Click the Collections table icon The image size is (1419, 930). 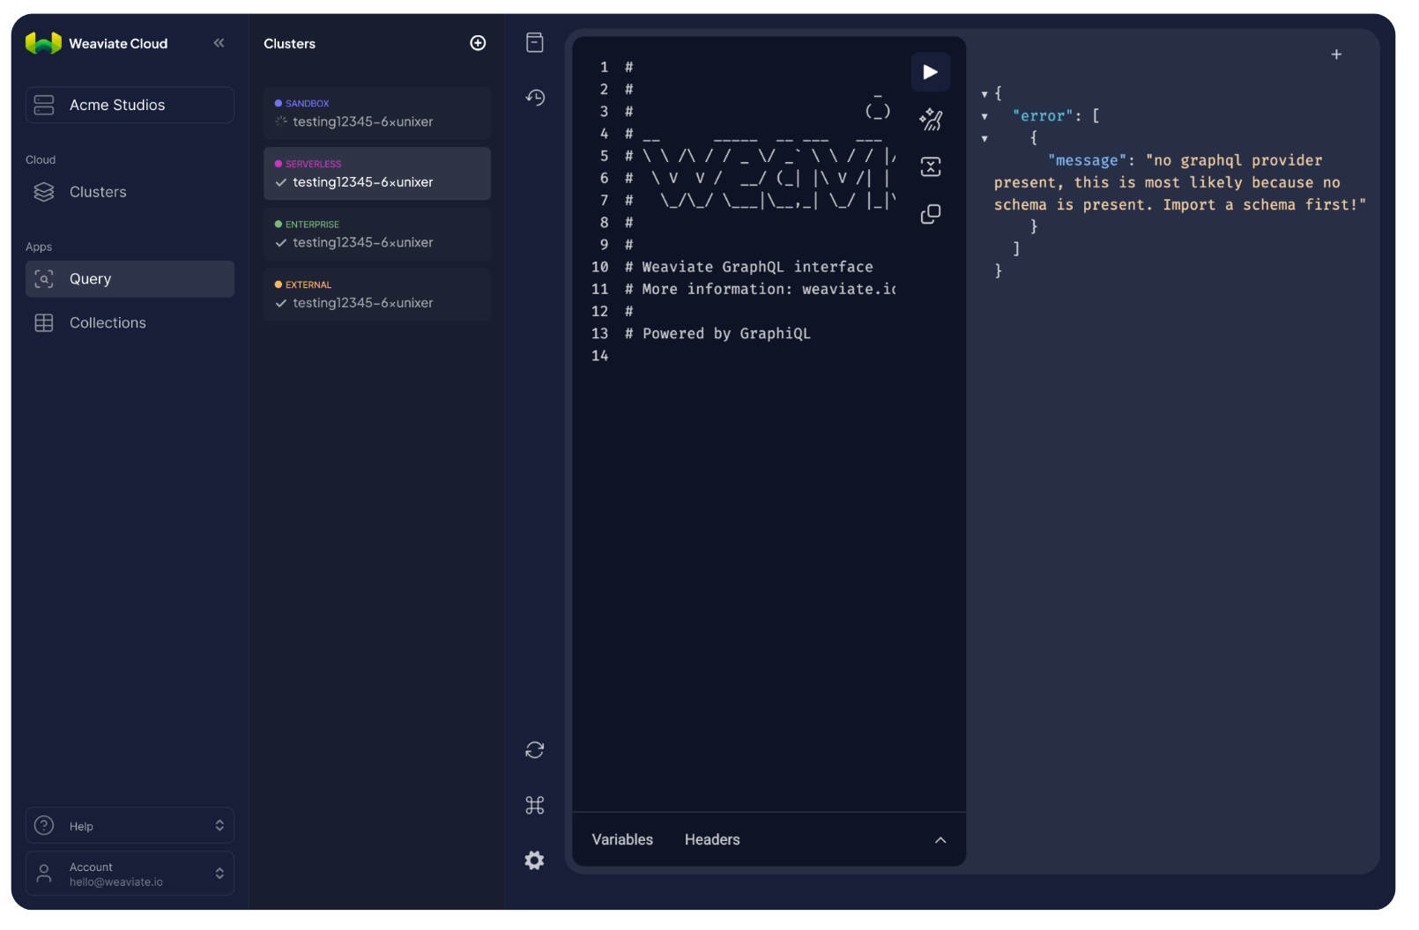coord(44,323)
